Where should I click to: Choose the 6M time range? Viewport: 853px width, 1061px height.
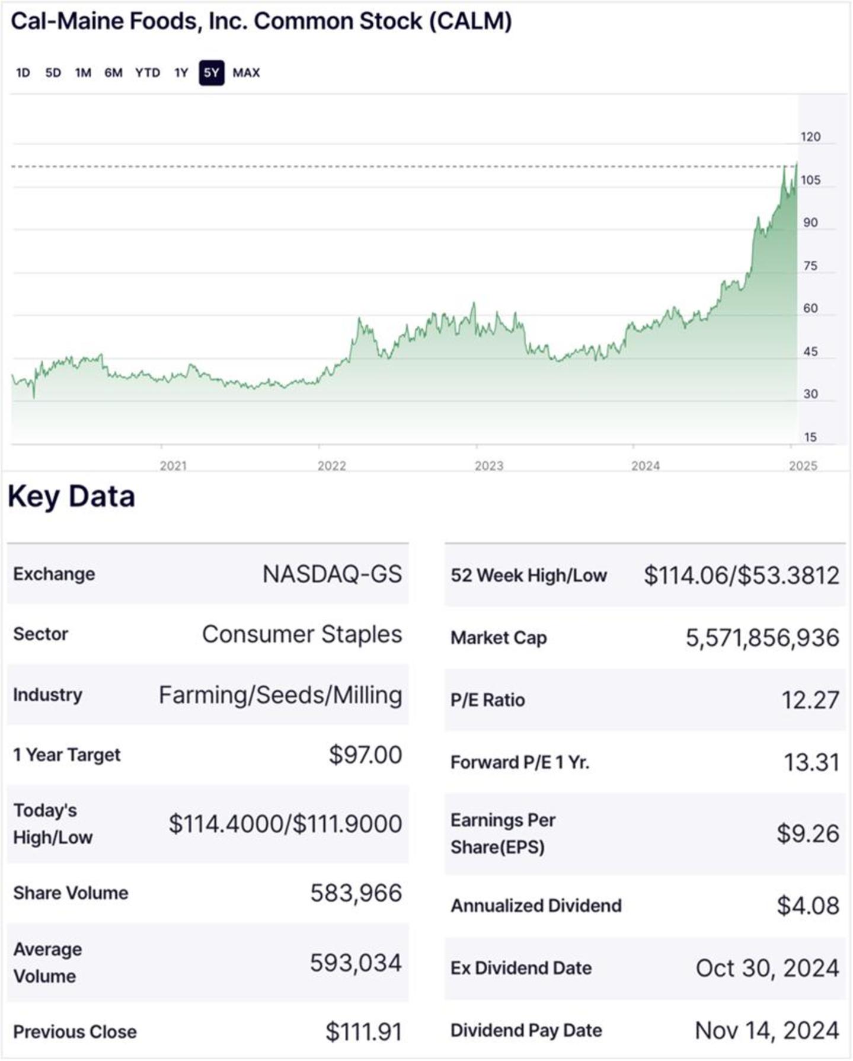[x=113, y=73]
